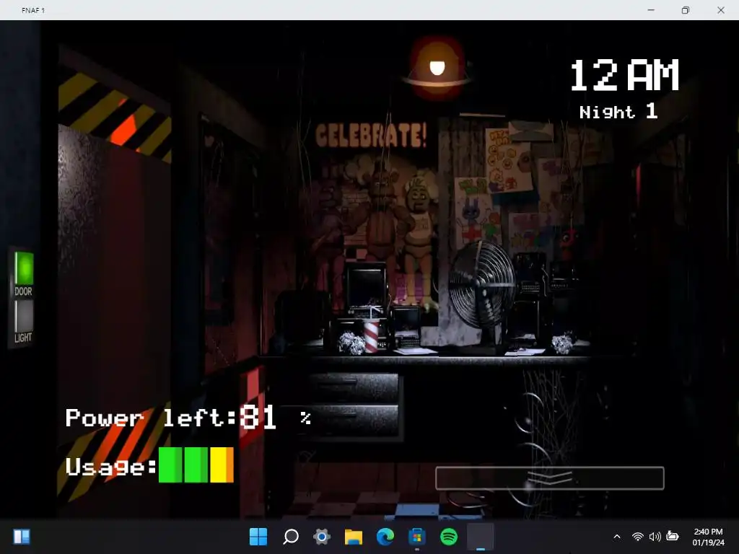Open Spotify from the taskbar
This screenshot has height=554, width=739.
tap(449, 537)
